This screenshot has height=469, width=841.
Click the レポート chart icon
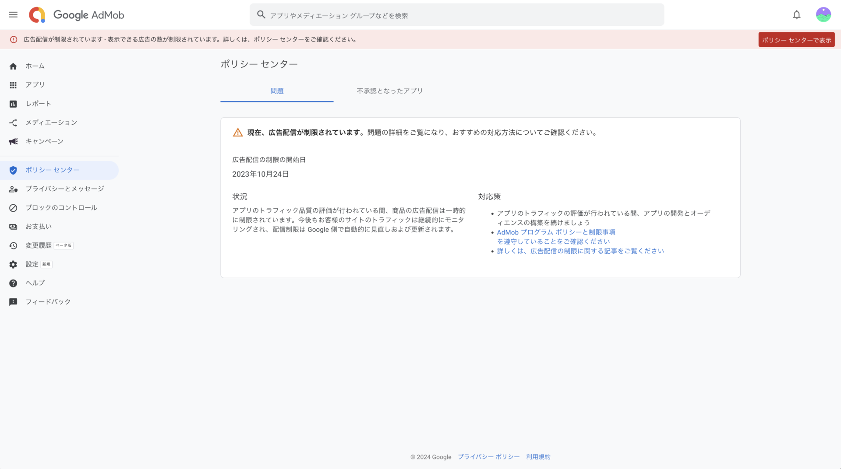13,104
